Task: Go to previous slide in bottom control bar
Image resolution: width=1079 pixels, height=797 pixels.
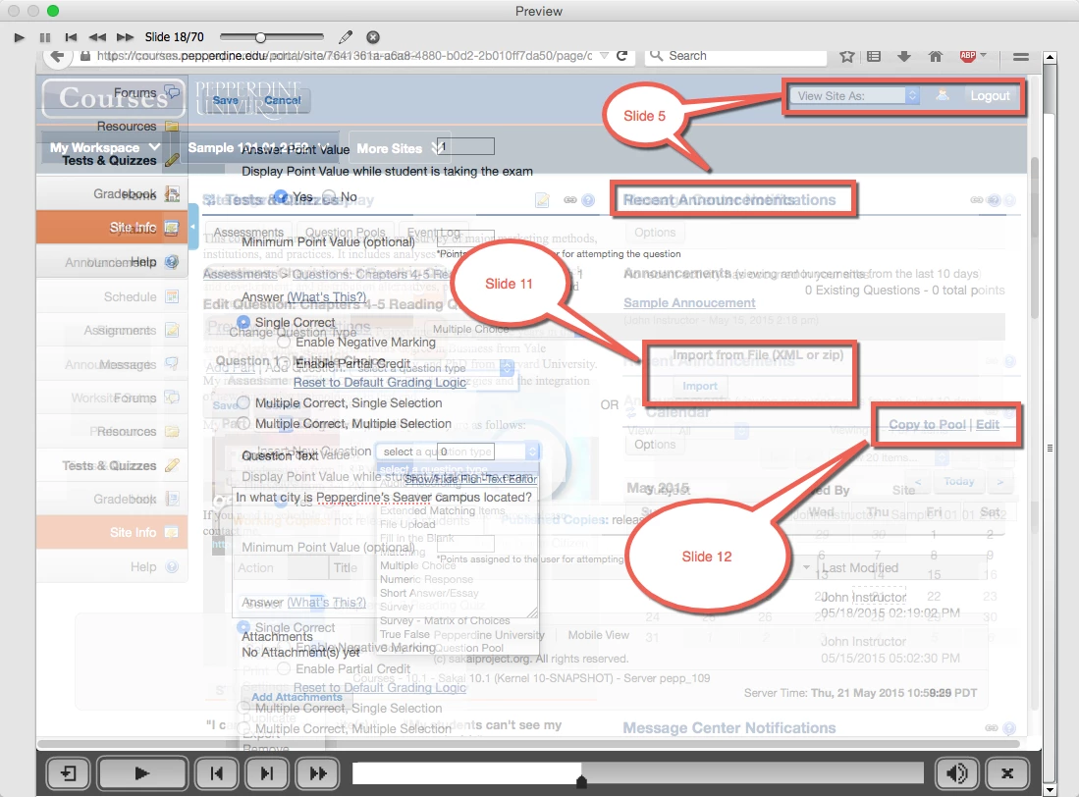Action: 217,773
